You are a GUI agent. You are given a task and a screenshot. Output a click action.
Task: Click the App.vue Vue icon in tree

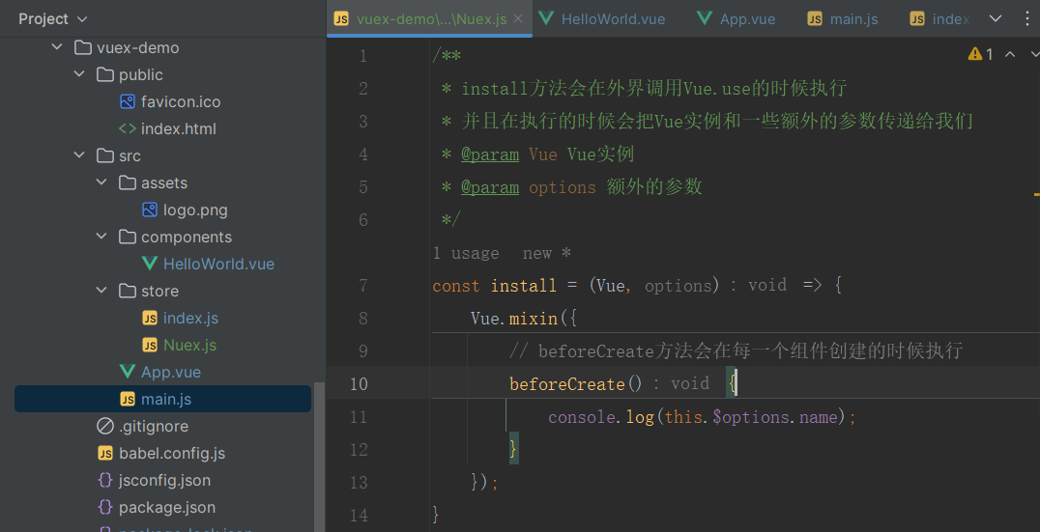pos(128,372)
